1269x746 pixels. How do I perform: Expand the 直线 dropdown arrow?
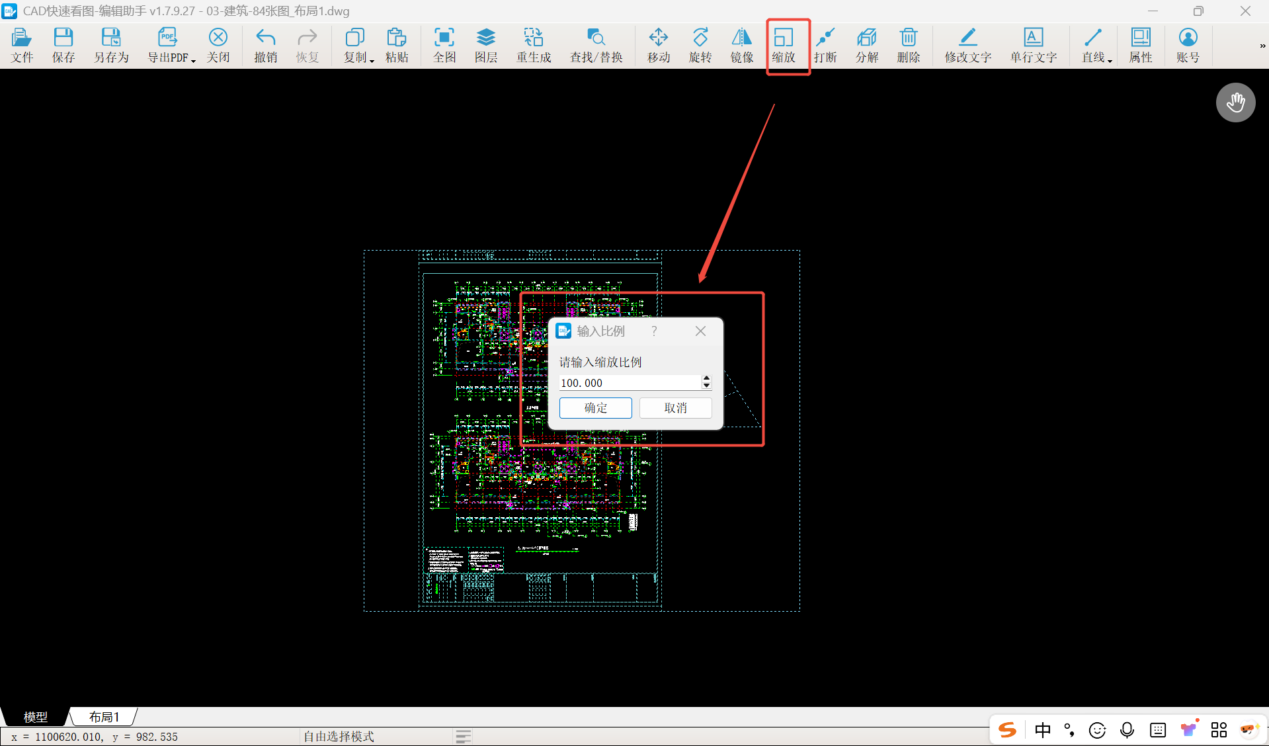(x=1110, y=60)
